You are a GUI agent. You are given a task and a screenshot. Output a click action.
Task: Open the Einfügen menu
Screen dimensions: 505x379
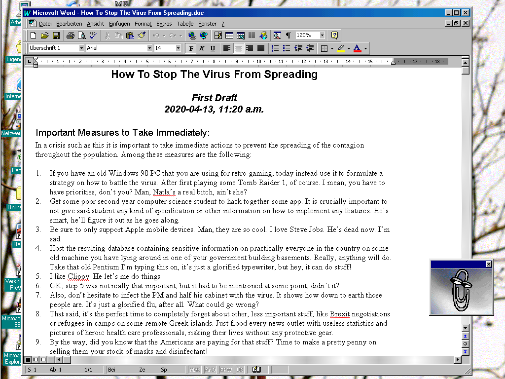119,24
